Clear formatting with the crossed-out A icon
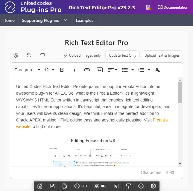 158,70
